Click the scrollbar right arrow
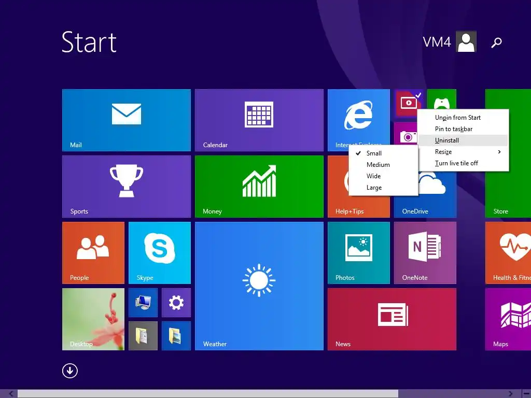Image resolution: width=531 pixels, height=398 pixels. point(510,394)
